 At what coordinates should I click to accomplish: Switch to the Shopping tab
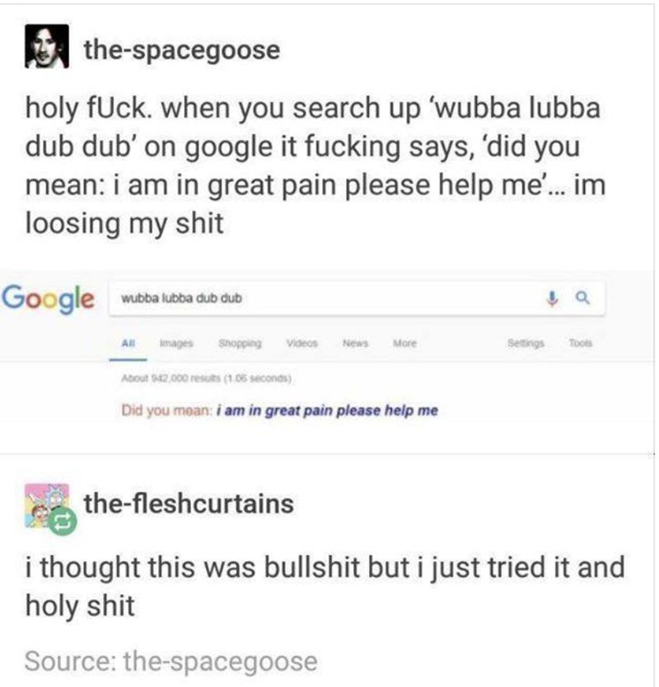(x=240, y=343)
